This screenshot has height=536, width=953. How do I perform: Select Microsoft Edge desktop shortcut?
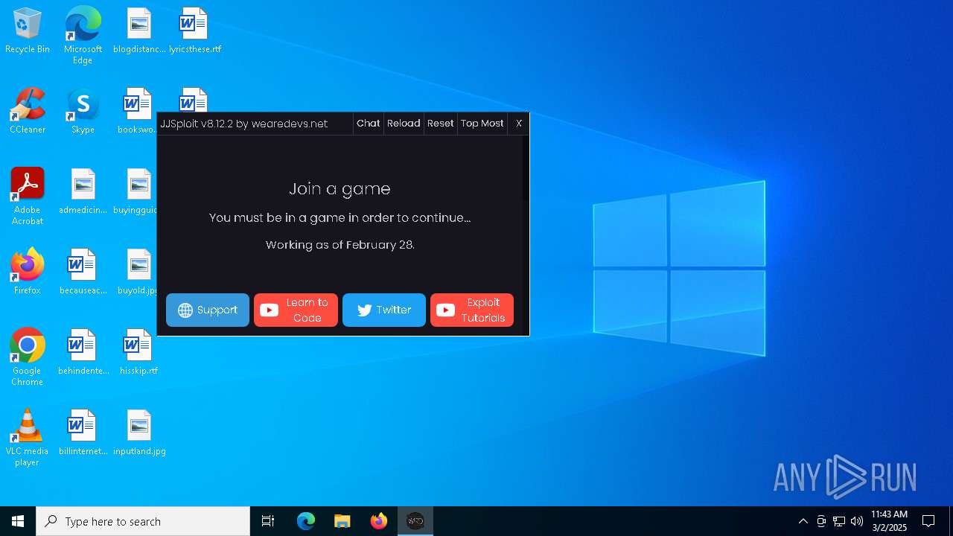(83, 36)
